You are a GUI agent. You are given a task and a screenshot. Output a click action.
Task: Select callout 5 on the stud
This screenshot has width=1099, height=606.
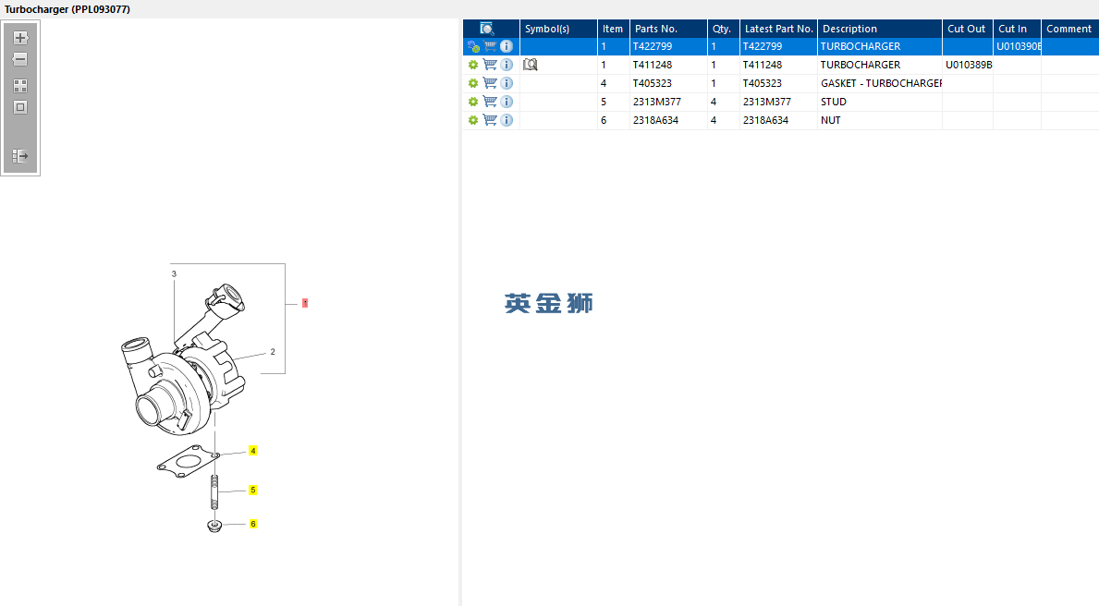[x=253, y=490]
